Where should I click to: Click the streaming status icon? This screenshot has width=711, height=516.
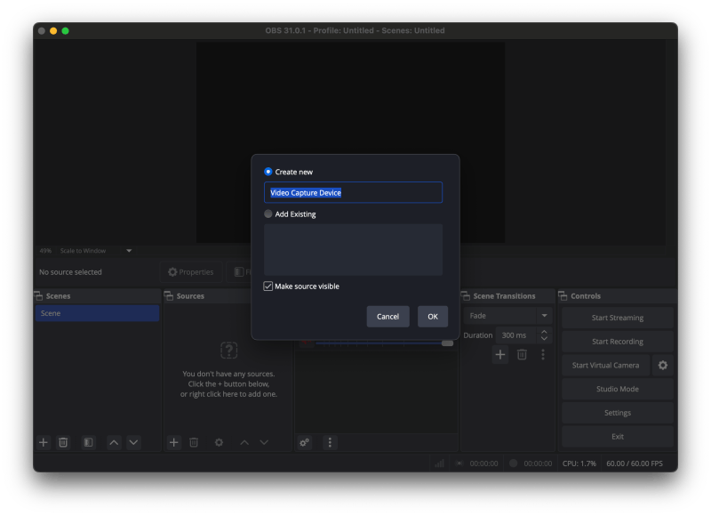click(459, 463)
